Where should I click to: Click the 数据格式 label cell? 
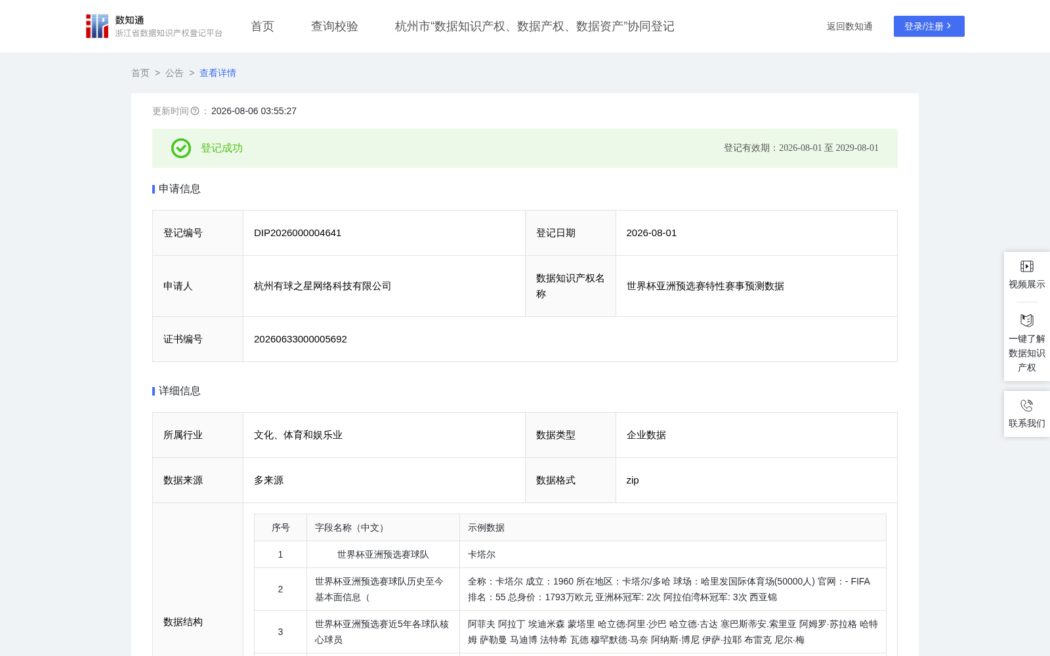coord(570,480)
